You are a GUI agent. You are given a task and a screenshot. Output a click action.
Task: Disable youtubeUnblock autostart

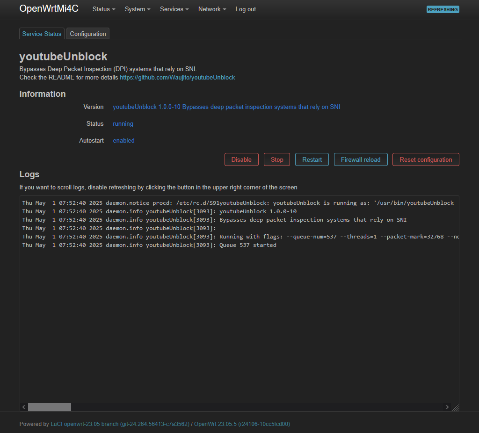tap(241, 159)
